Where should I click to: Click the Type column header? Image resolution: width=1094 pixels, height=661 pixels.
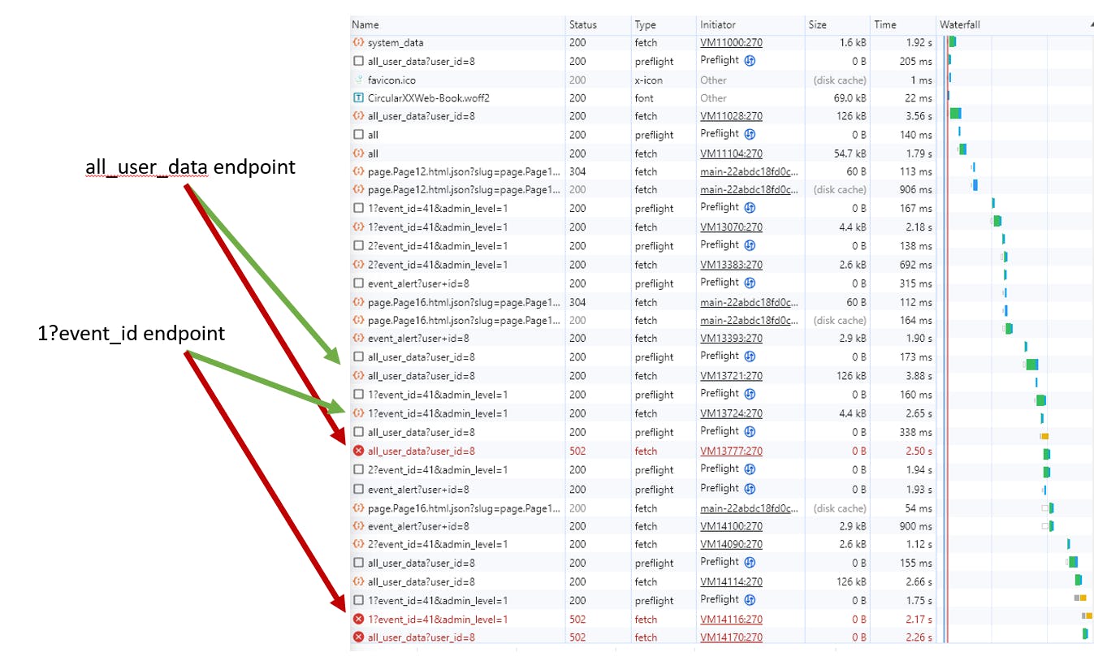tap(645, 25)
